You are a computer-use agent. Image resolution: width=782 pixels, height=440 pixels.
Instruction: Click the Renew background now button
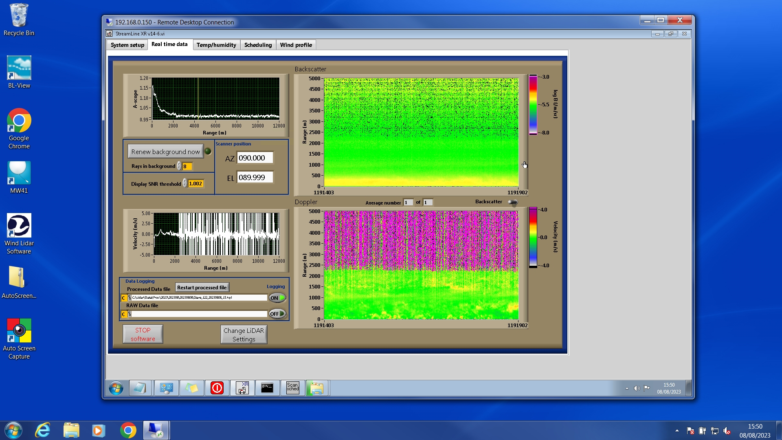[x=165, y=152]
